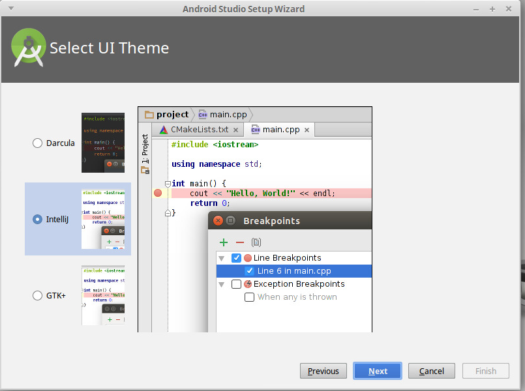This screenshot has height=391, width=525.
Task: Click the Darcula theme preview thumbnail
Action: coord(103,143)
